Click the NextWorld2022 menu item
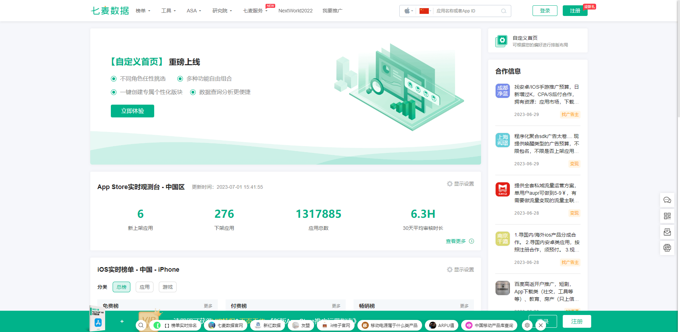This screenshot has width=680, height=332. tap(295, 11)
